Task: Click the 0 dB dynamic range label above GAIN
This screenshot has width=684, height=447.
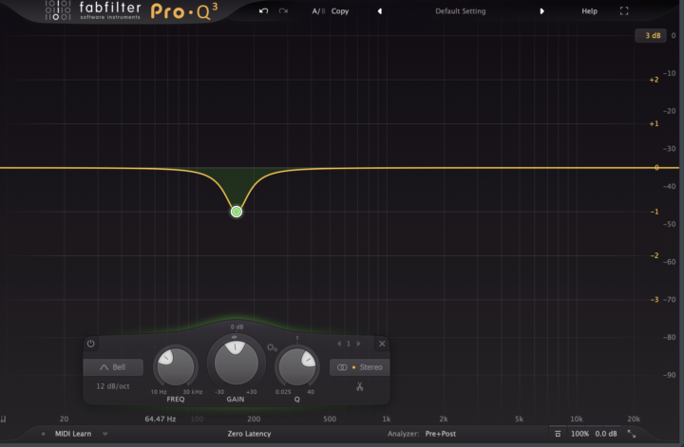Action: (237, 326)
